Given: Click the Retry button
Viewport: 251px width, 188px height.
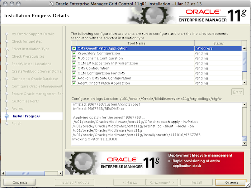Looking at the screenshot, I should click(x=237, y=92).
